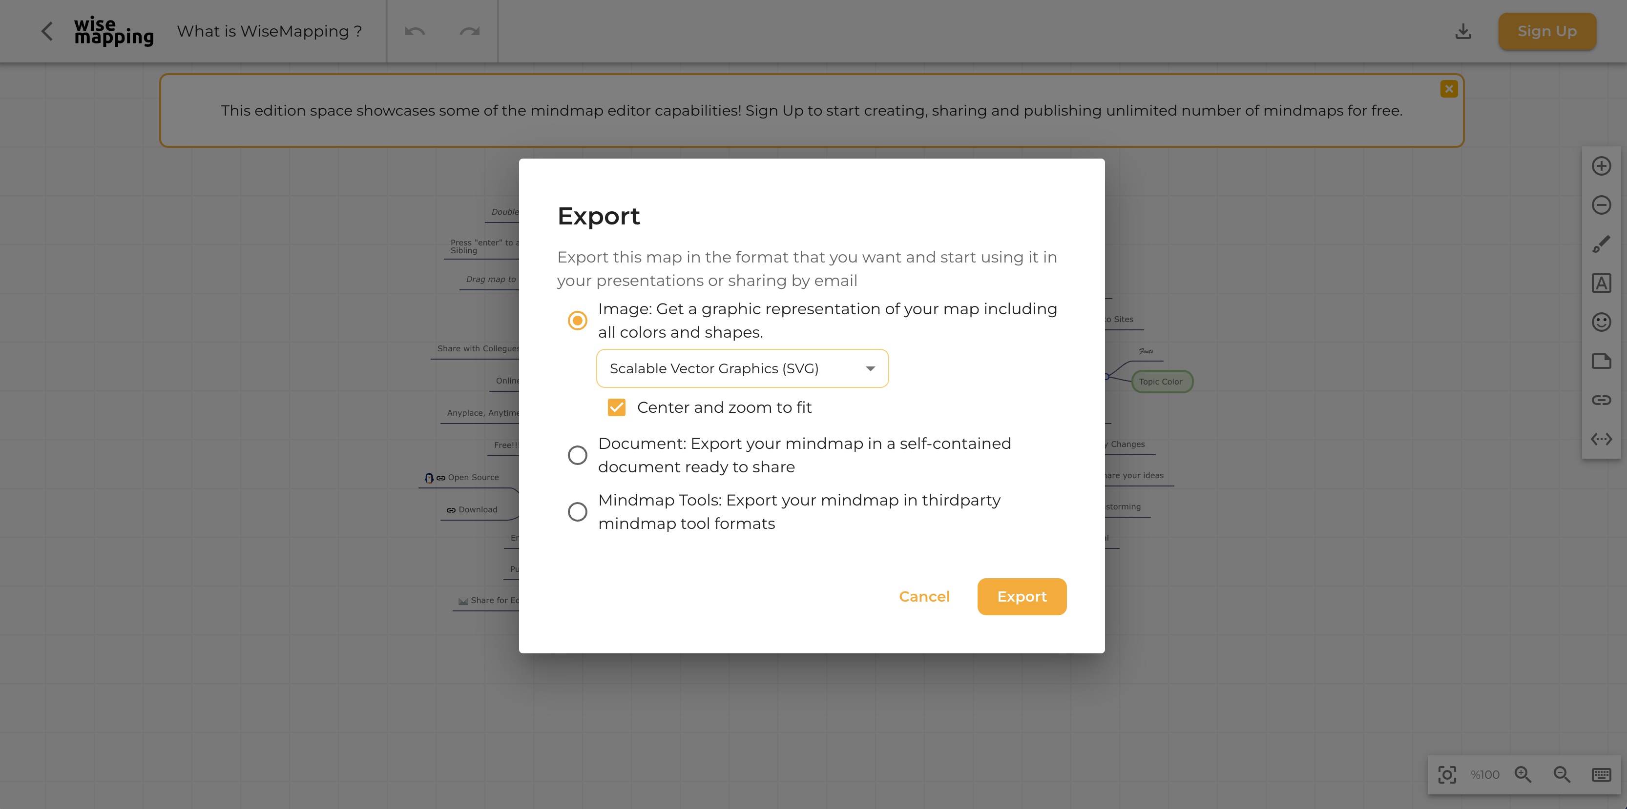The image size is (1627, 809).
Task: Uncheck Center and zoom to fit
Action: pyautogui.click(x=616, y=407)
